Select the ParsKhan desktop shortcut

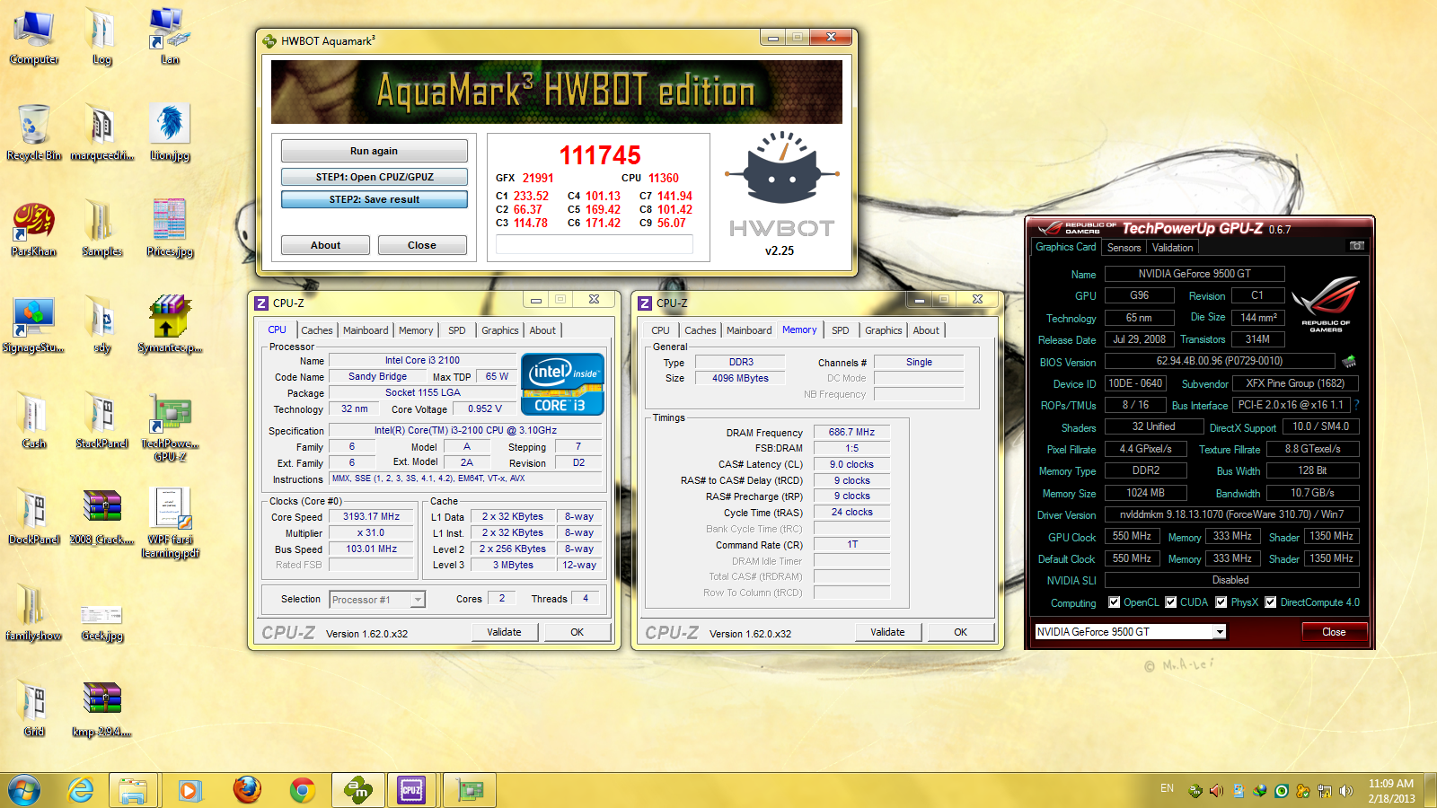[34, 230]
